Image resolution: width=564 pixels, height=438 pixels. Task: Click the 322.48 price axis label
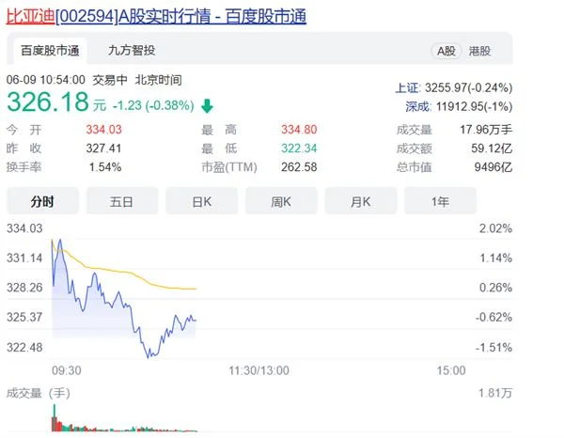pyautogui.click(x=24, y=348)
